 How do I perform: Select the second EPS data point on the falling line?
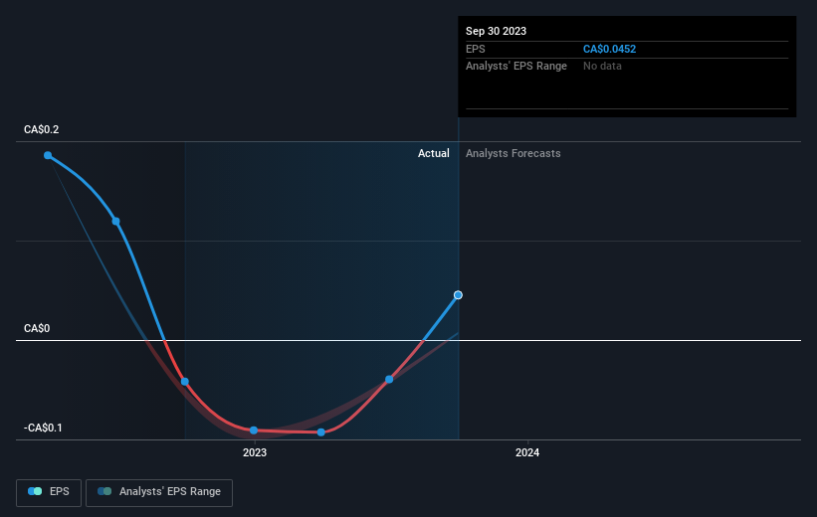116,222
